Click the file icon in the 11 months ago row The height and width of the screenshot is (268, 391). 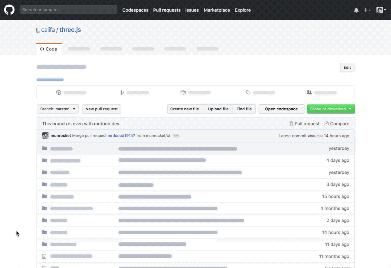[44, 256]
